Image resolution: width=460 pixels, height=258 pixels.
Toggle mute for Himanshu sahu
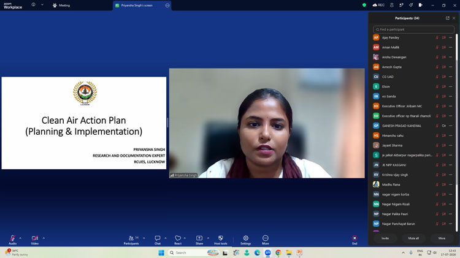pyautogui.click(x=437, y=135)
